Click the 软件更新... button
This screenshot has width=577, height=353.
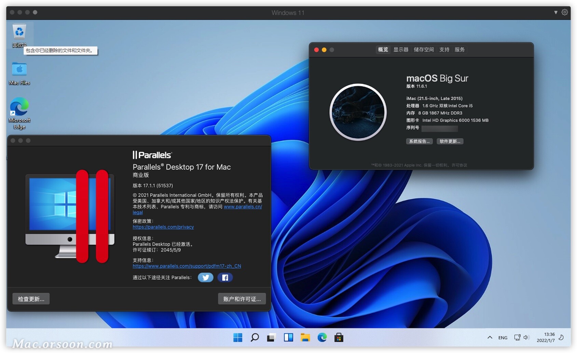tap(450, 141)
